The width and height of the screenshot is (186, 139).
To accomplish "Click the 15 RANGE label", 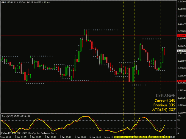I will pos(165,95).
